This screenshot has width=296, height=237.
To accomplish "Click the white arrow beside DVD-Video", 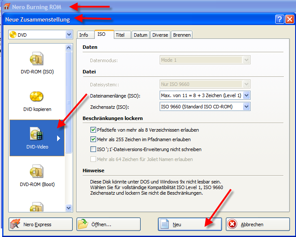I will (58, 139).
